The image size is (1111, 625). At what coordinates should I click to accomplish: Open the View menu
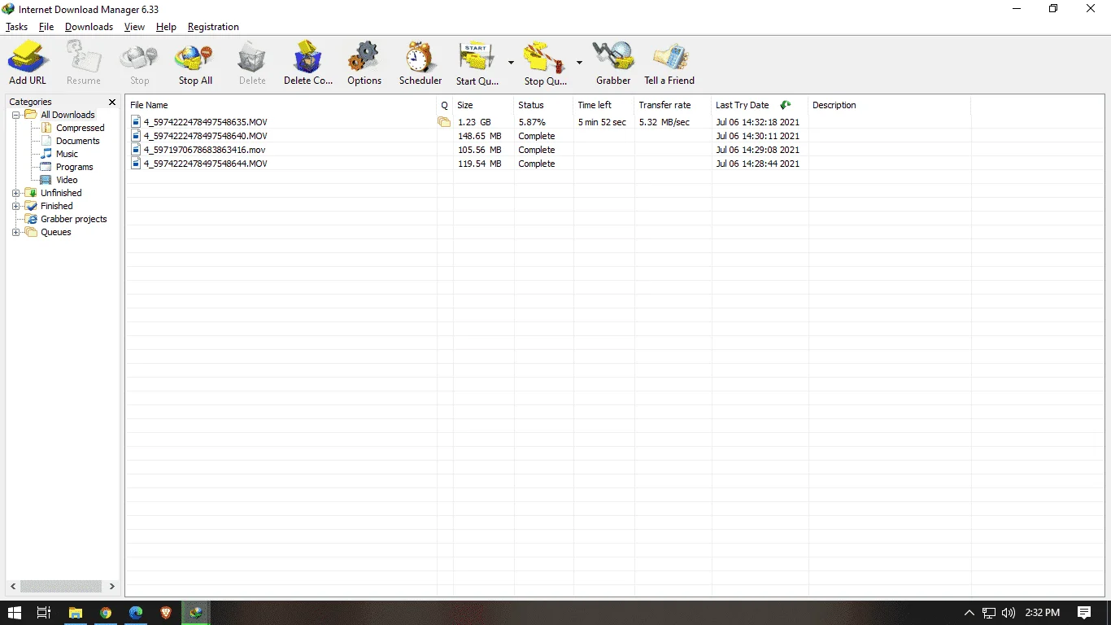tap(134, 27)
